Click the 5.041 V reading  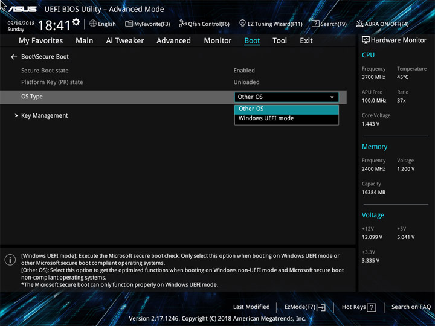click(x=405, y=237)
